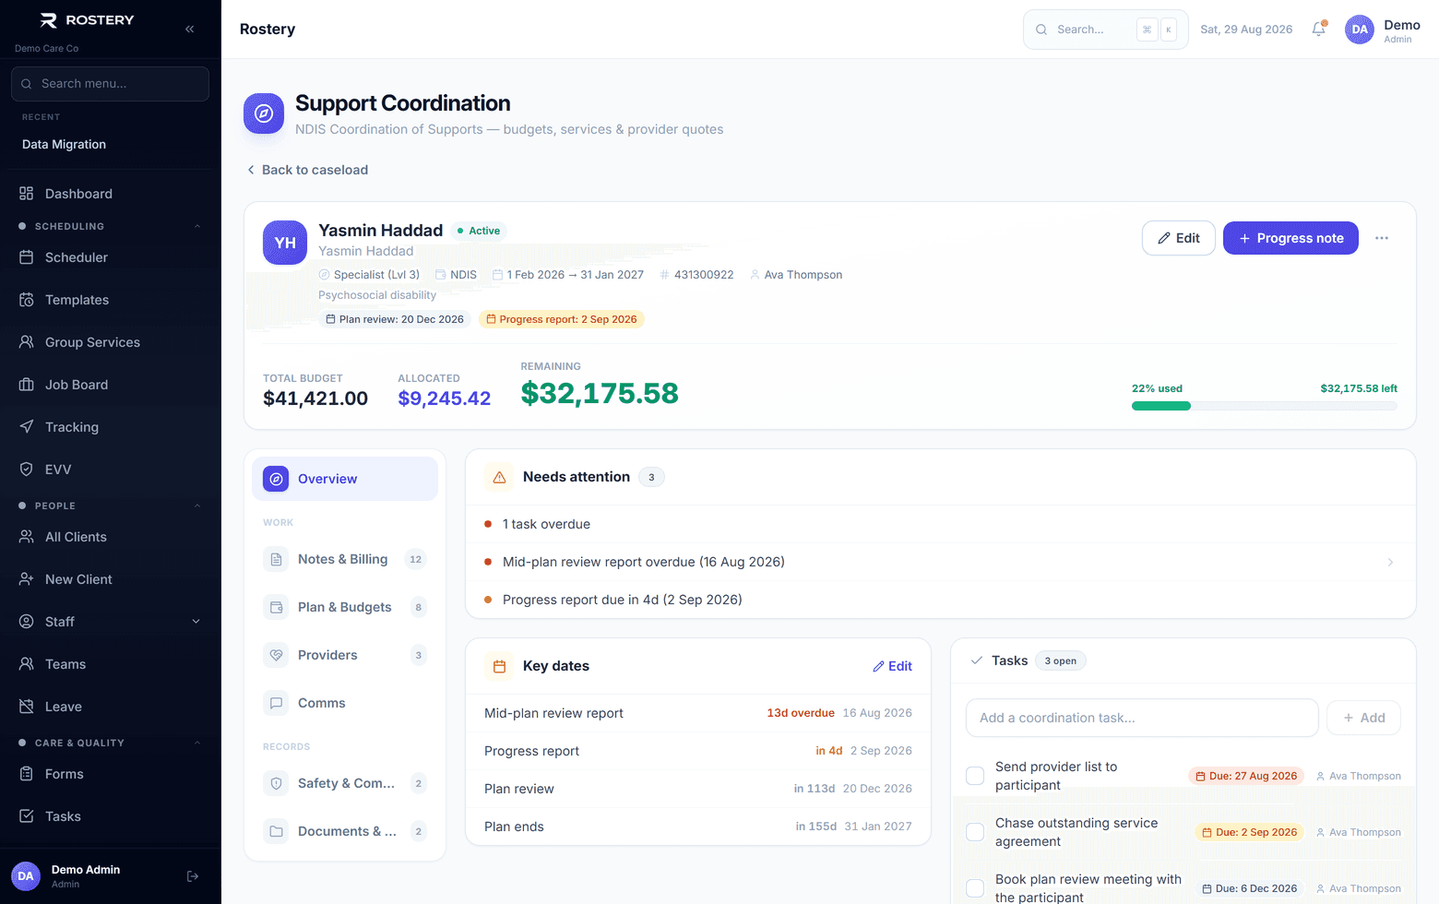Switch to Notes & Billing tab
Viewport: 1439px width, 904px height.
coord(345,559)
